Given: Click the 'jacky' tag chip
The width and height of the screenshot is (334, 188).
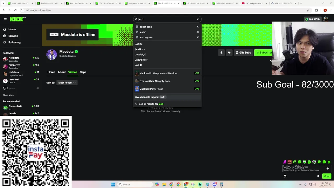Looking at the screenshot, I should point(163,97).
